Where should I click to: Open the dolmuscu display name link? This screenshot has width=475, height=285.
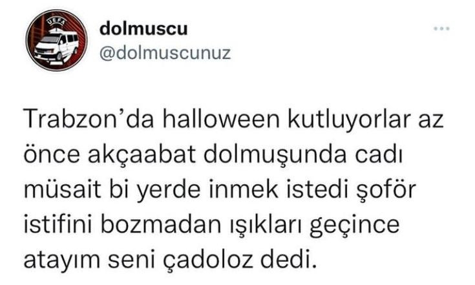[x=143, y=29]
